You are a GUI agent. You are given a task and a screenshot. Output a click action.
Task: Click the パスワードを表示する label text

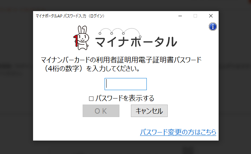coord(124,99)
